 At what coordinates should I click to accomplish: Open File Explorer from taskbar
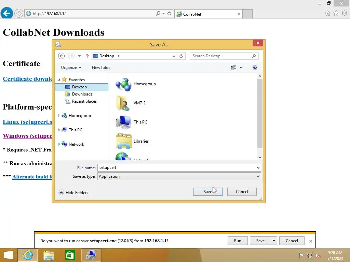[x=49, y=255]
